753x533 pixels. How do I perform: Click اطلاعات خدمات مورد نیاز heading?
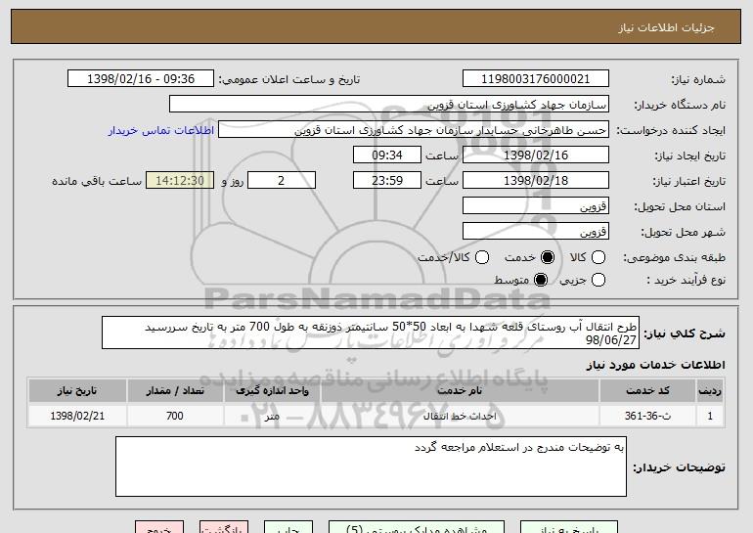[x=655, y=365]
